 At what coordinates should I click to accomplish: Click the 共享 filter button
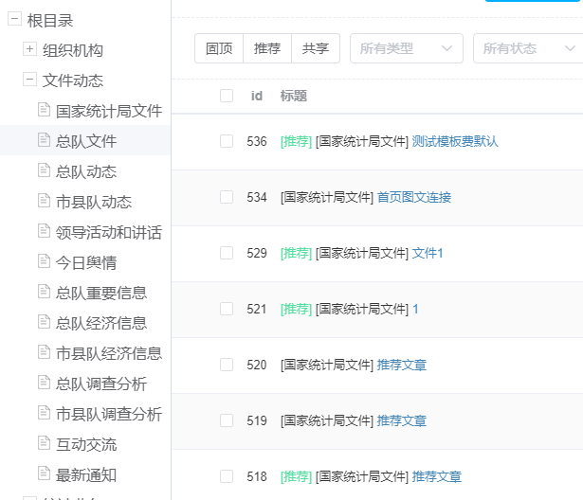pos(316,48)
